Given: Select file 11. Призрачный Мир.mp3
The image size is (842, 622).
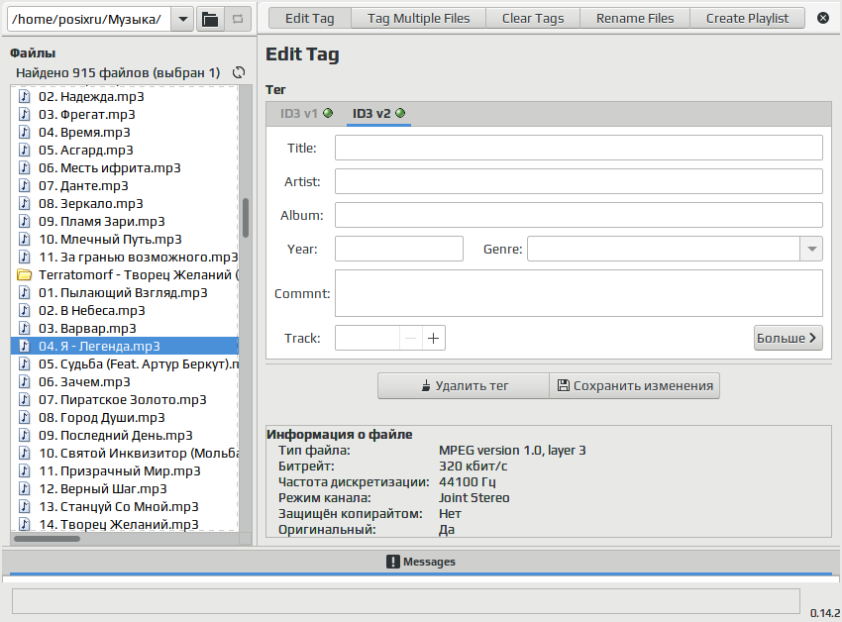Looking at the screenshot, I should [125, 471].
